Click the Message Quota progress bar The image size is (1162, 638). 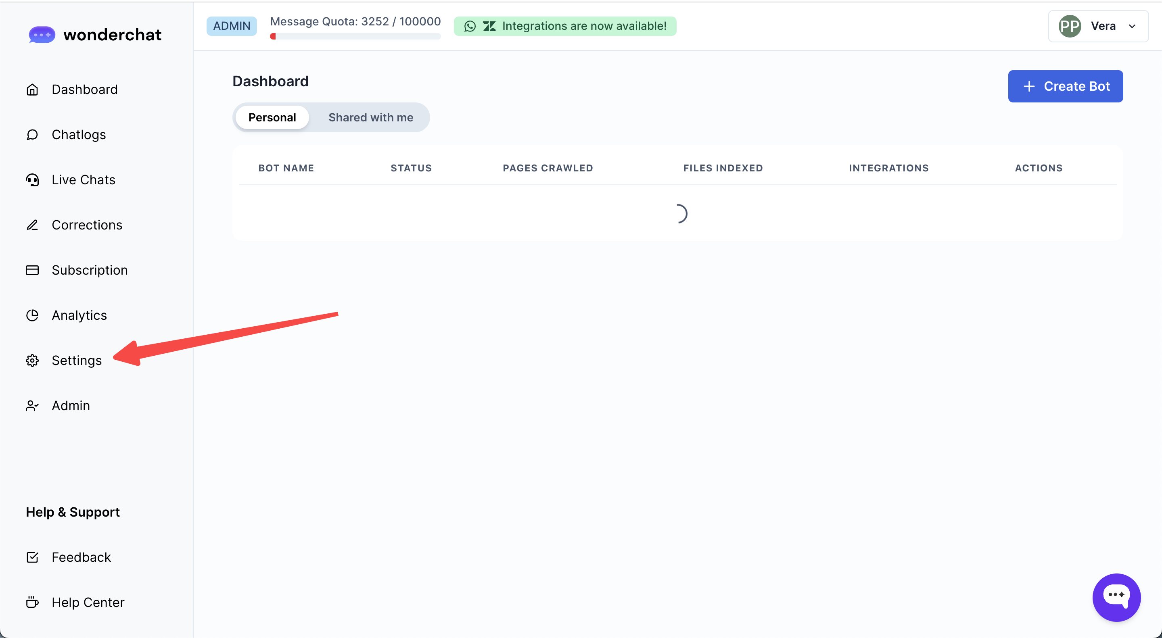click(355, 37)
